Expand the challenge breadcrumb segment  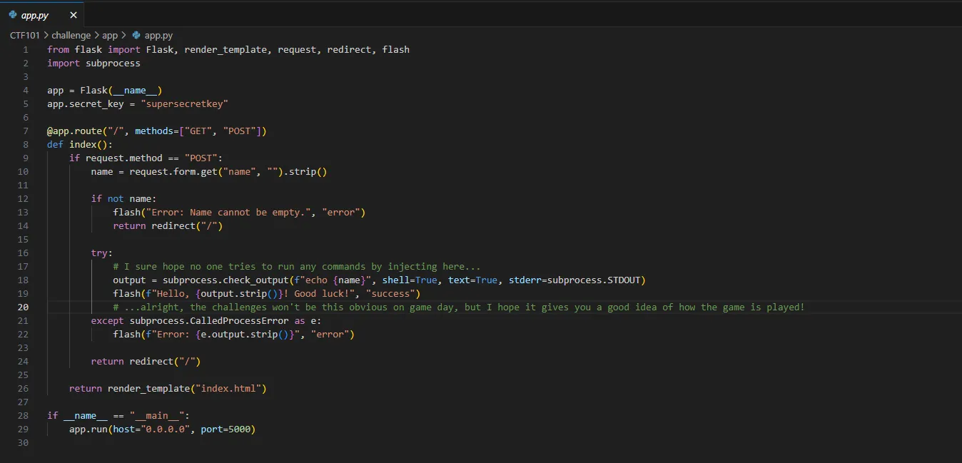(x=71, y=35)
